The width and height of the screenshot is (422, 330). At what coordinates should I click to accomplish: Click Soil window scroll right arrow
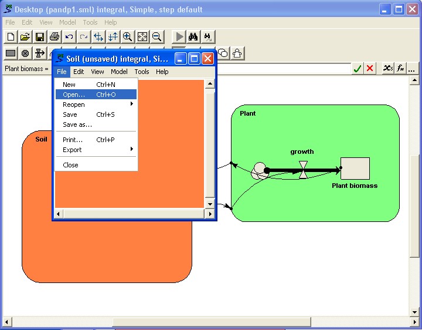(x=210, y=214)
